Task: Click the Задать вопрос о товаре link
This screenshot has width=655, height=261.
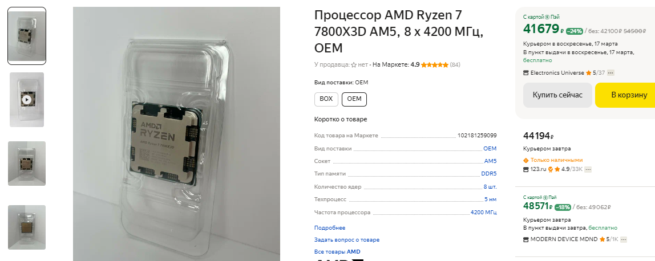Action: (x=347, y=240)
